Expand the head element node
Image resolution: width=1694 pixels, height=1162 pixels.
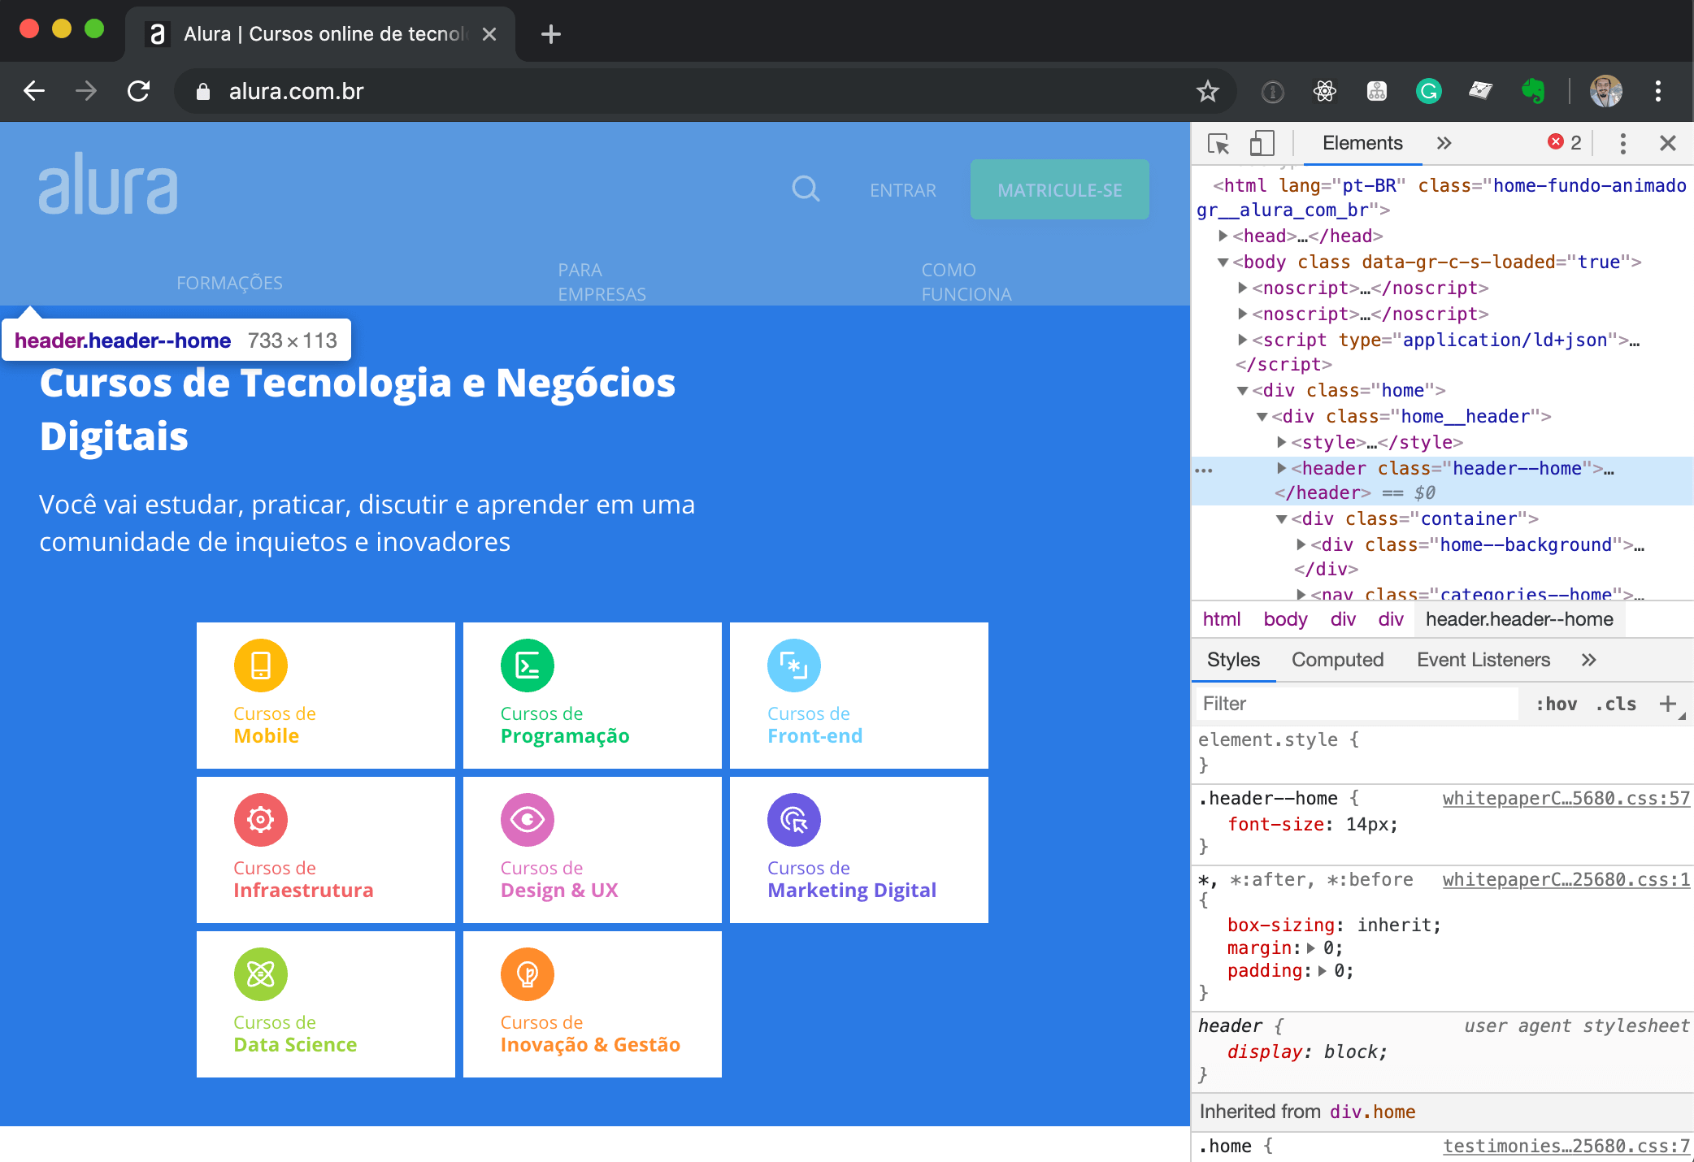(x=1223, y=236)
